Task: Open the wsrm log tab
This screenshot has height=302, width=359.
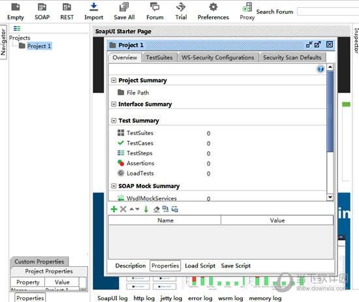Action: pyautogui.click(x=230, y=298)
